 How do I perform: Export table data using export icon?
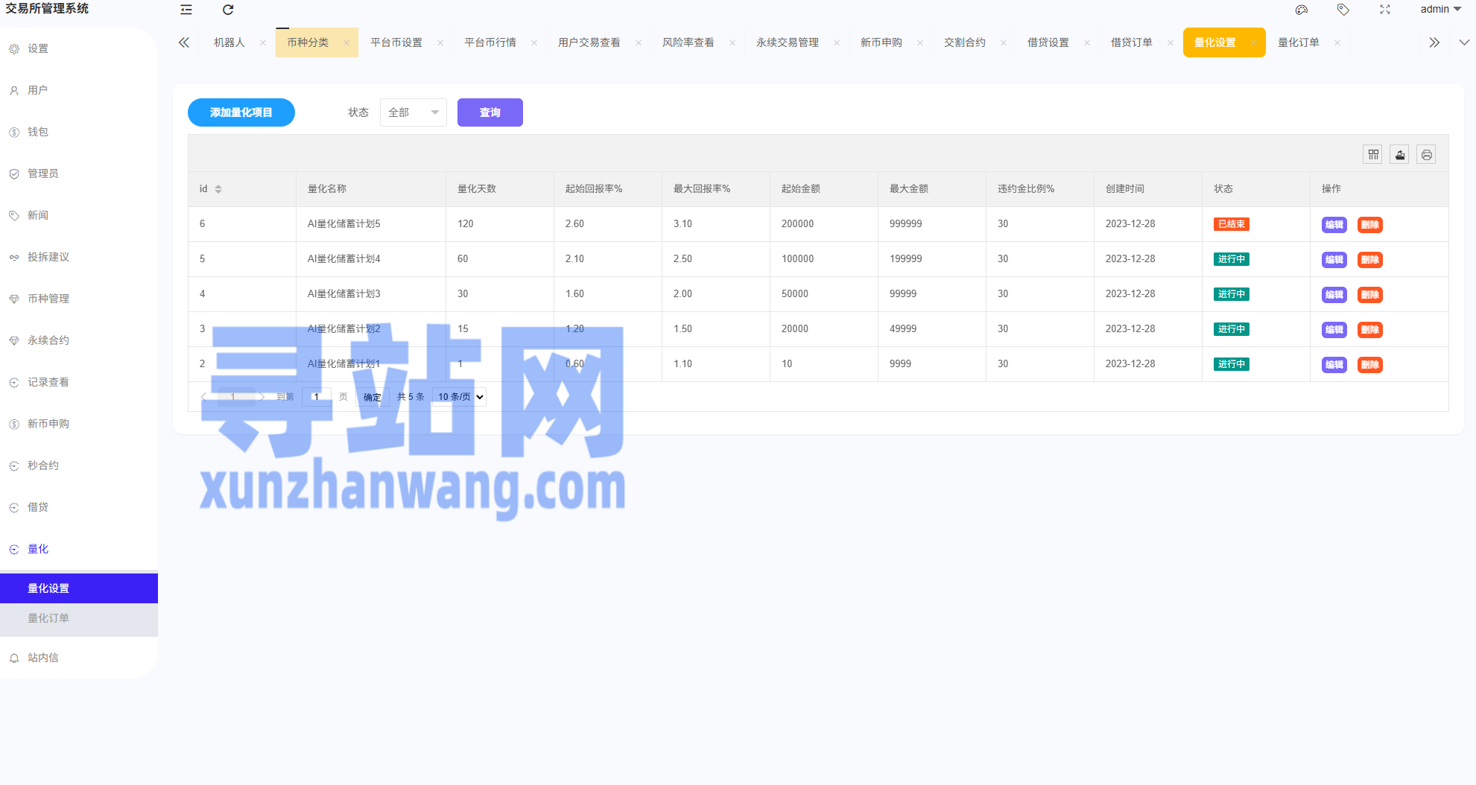[1400, 155]
